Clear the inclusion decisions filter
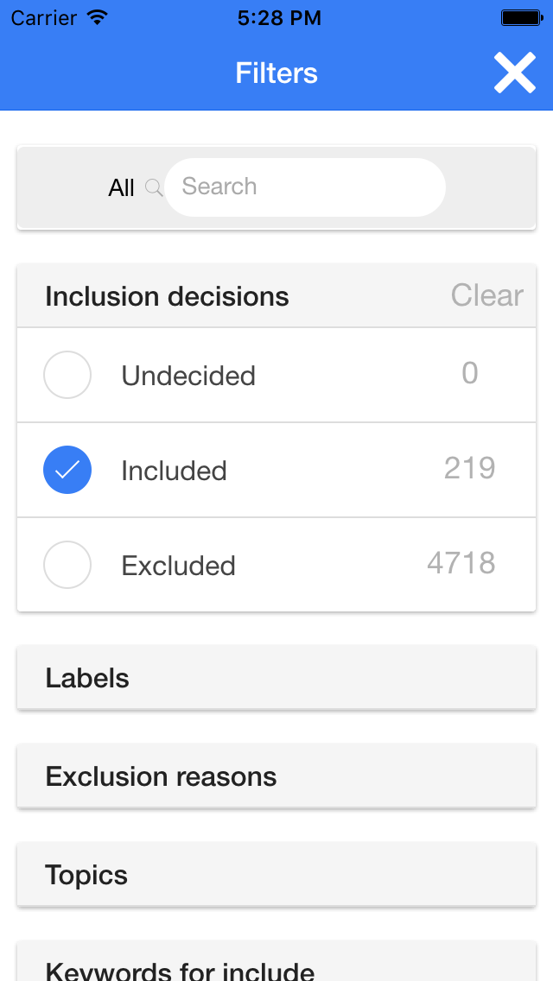The width and height of the screenshot is (553, 981). pyautogui.click(x=487, y=295)
